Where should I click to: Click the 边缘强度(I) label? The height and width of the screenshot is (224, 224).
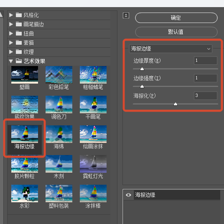[147, 78]
